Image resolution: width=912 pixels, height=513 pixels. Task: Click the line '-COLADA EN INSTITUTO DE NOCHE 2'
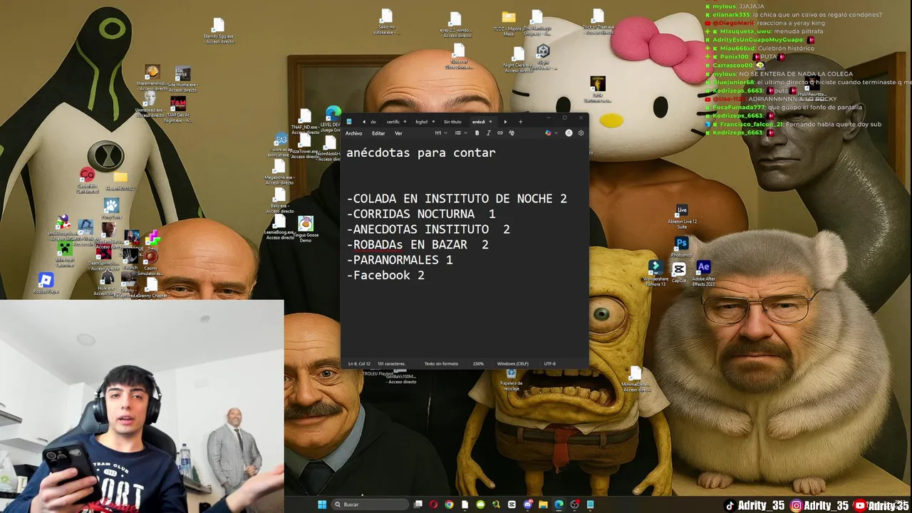point(457,199)
